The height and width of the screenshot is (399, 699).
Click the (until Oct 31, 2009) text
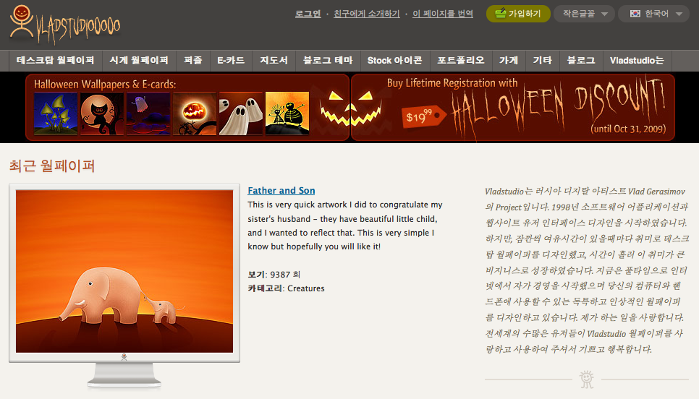coord(628,129)
